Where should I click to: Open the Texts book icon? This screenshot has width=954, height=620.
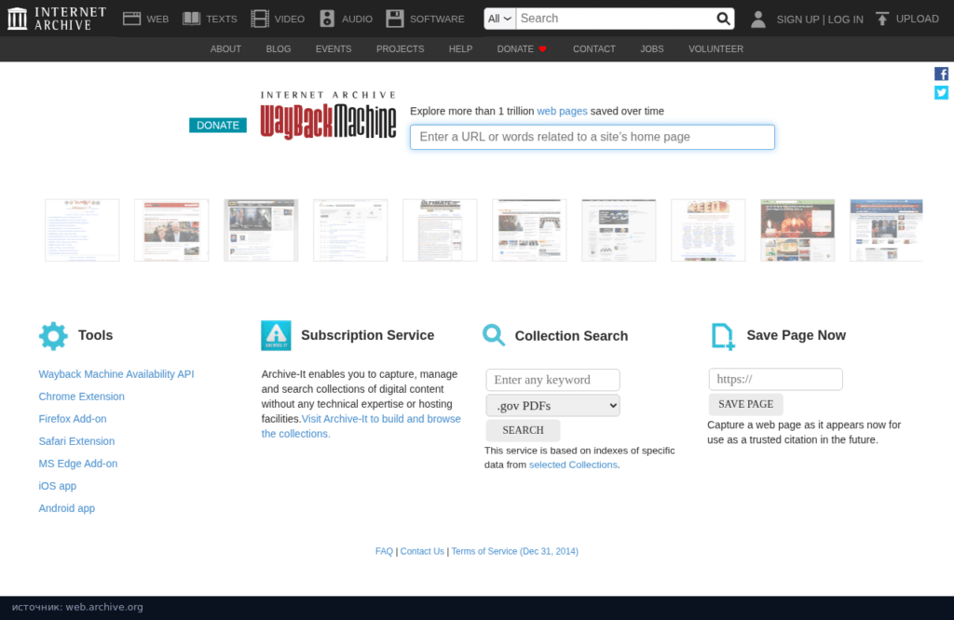(x=192, y=19)
